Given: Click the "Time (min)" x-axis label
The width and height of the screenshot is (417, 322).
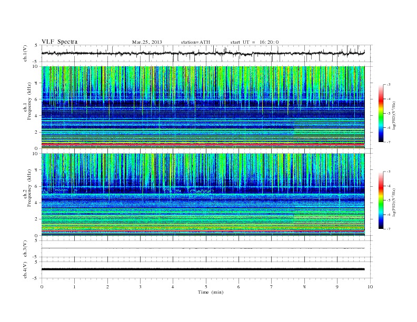Looking at the screenshot, I should [x=211, y=292].
